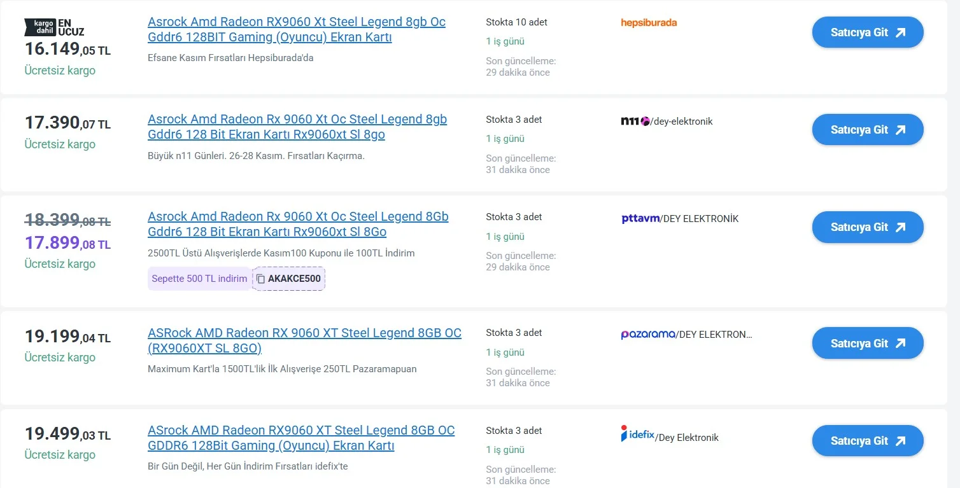This screenshot has height=488, width=960.
Task: Click the AKAKCE500 coupon code chip
Action: [289, 279]
